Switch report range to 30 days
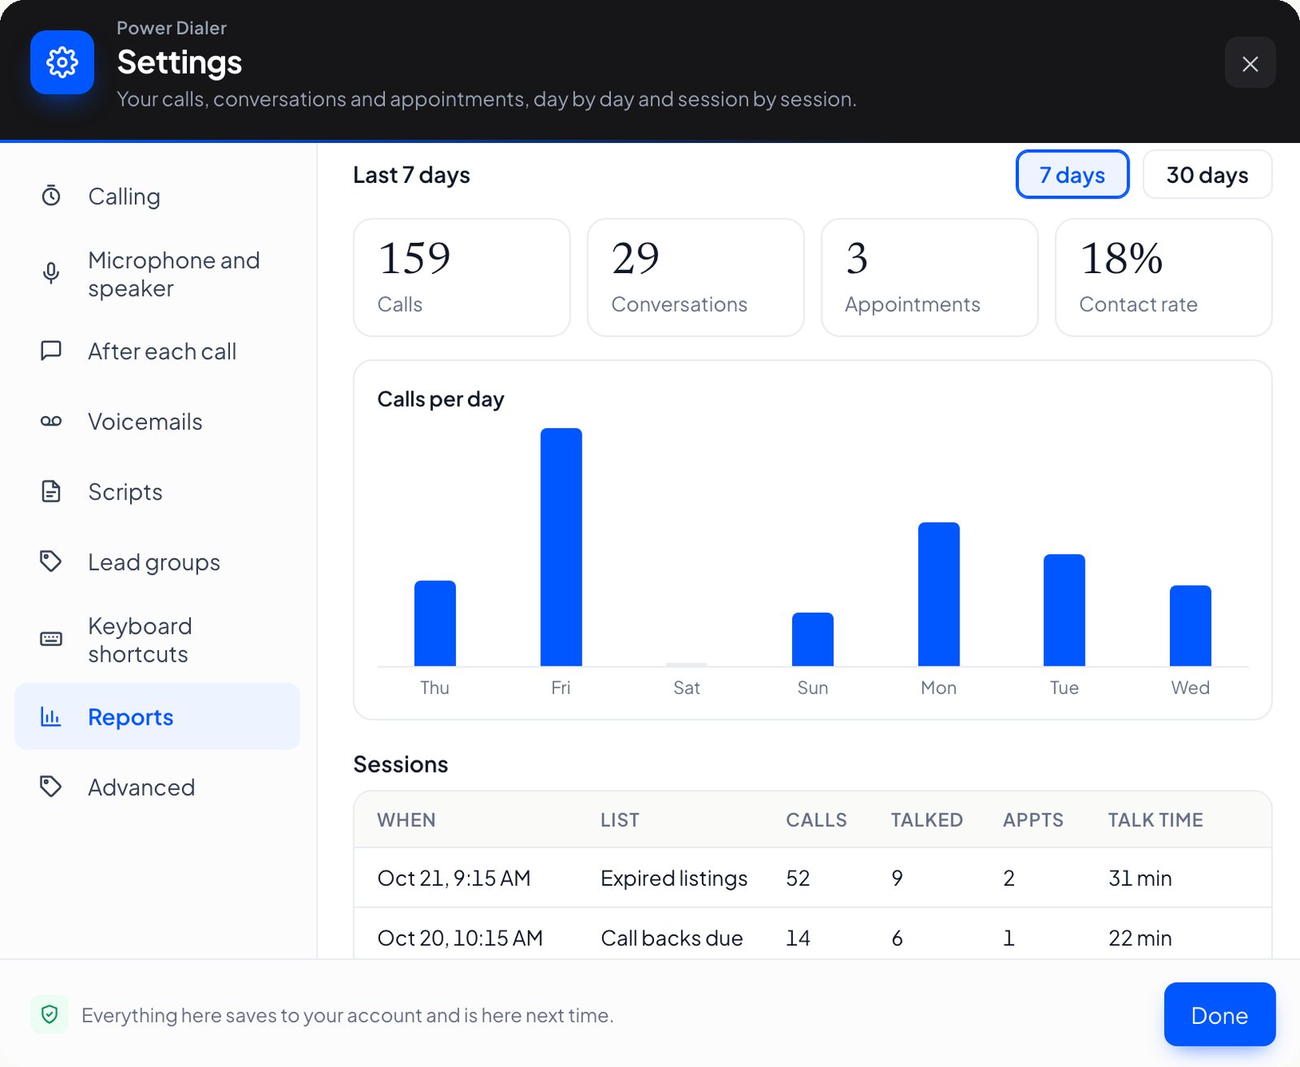This screenshot has width=1300, height=1067. tap(1207, 175)
